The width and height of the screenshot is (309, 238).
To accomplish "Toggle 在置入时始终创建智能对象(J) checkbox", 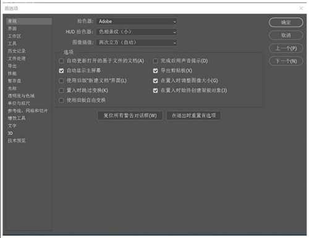I will coord(156,91).
